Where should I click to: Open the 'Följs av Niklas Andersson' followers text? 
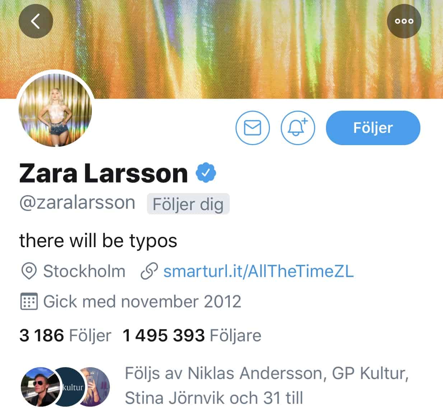(267, 386)
